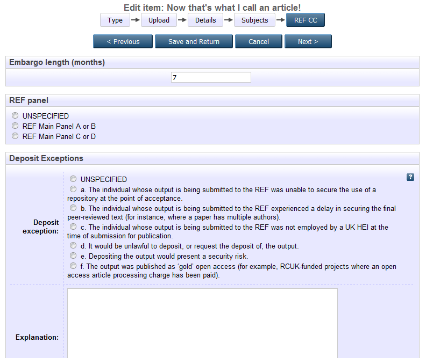This screenshot has height=358, width=426.
Task: Pick exception b: delay securing final text
Action: pos(73,208)
